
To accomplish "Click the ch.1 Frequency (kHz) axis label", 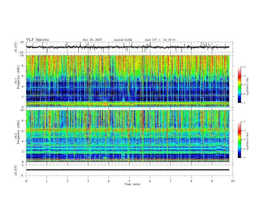I will point(17,77).
